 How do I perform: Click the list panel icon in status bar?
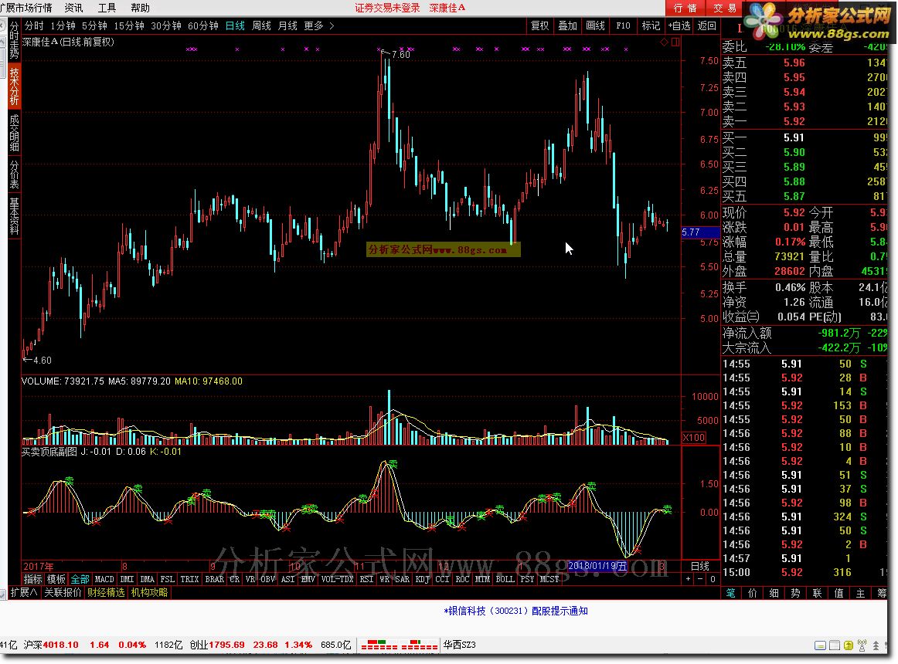(x=835, y=645)
